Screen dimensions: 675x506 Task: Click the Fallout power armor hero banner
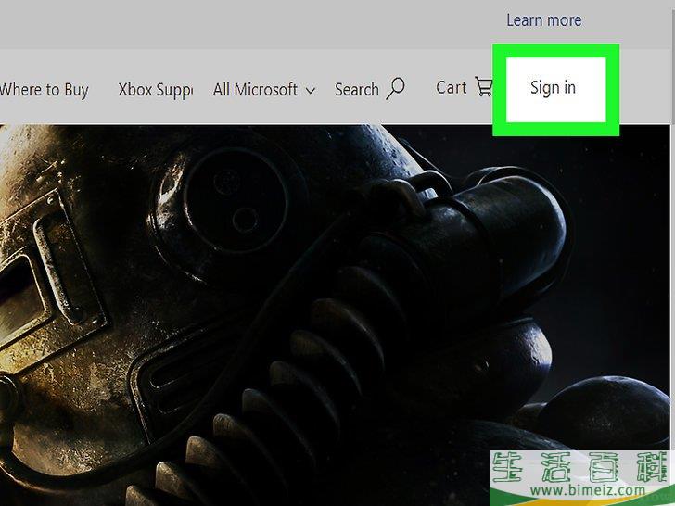click(x=335, y=315)
